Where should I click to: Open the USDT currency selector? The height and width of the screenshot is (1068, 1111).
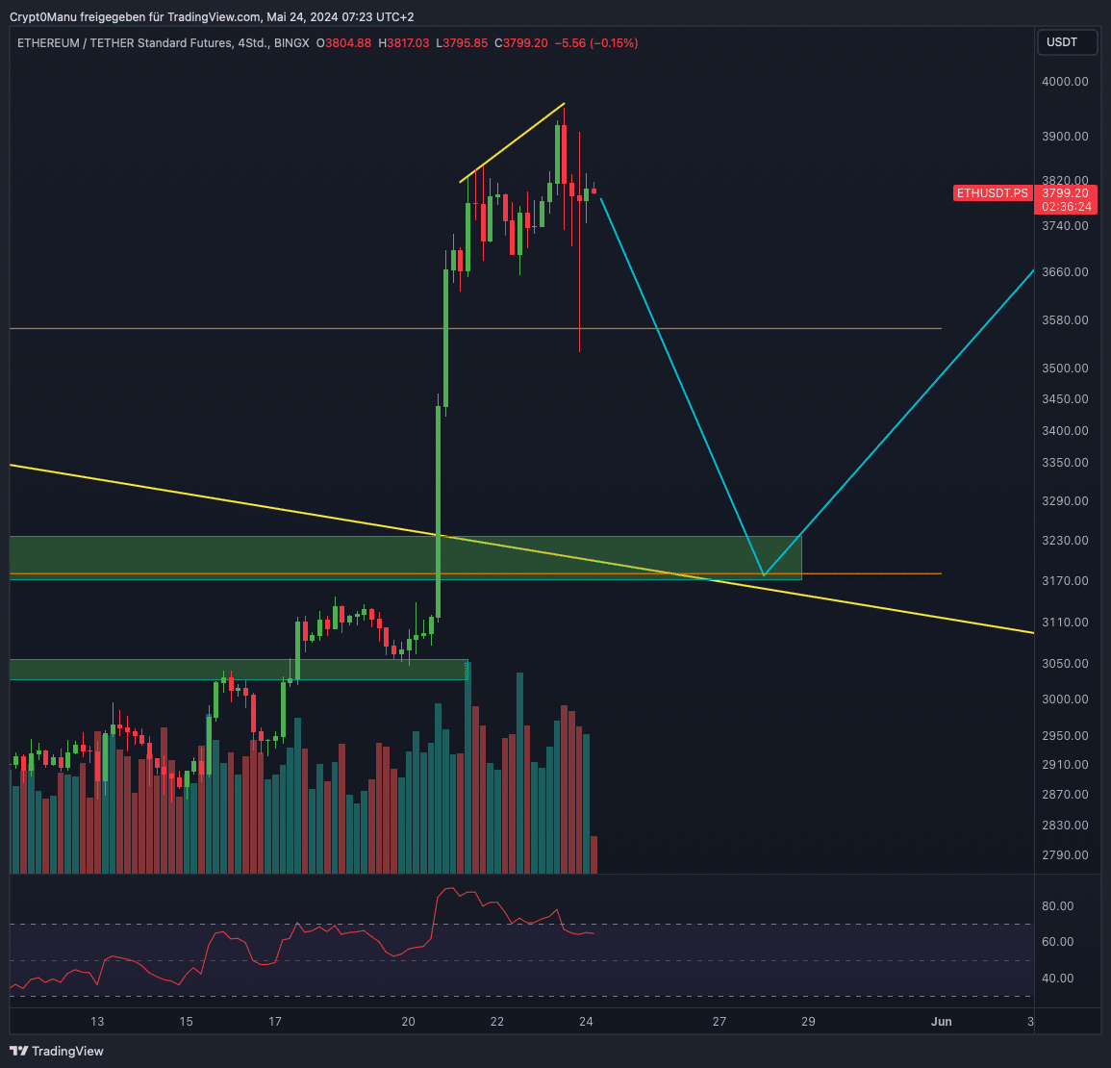(x=1062, y=42)
